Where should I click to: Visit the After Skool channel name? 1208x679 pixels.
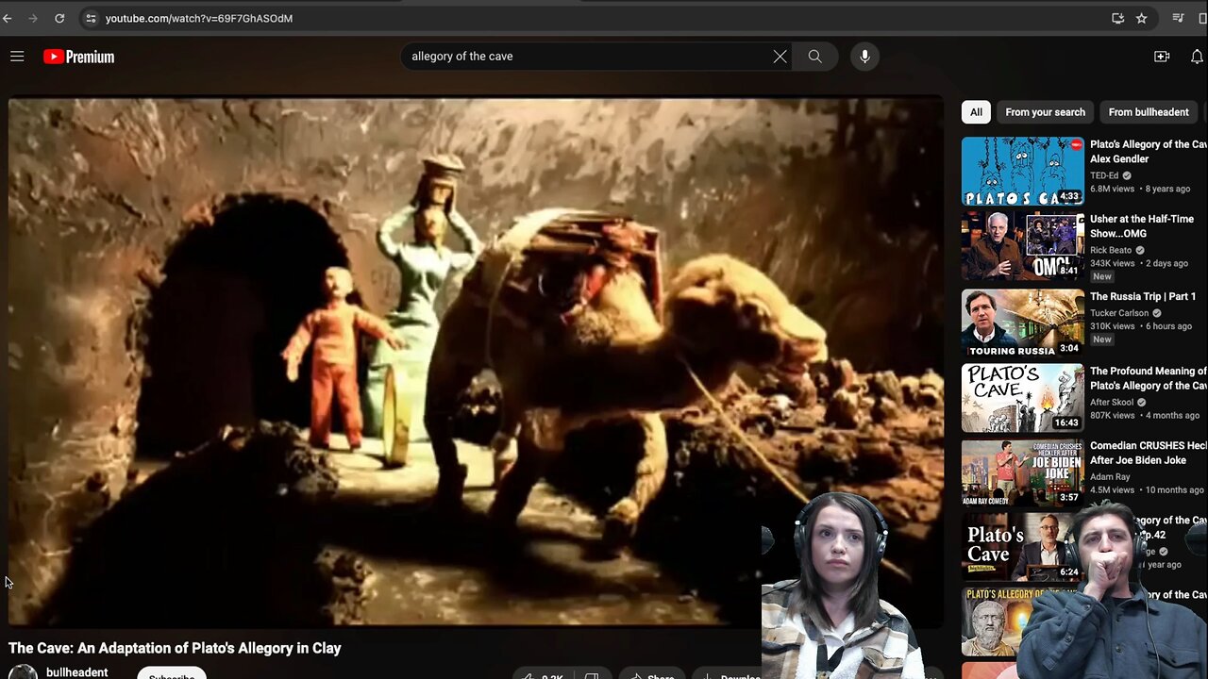point(1112,402)
